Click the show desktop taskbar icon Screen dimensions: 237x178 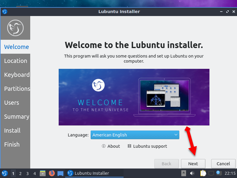click(x=60, y=173)
